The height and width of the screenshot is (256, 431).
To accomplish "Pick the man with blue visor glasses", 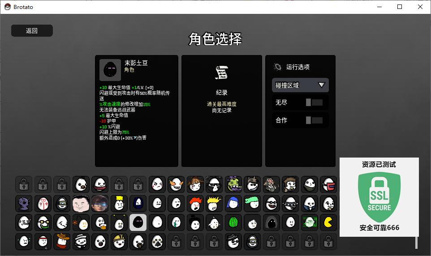I will pyautogui.click(x=100, y=204).
